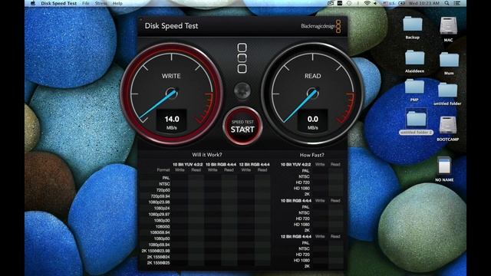This screenshot has height=276, width=491.
Task: Select the 0.0 MB/s read readout
Action: click(312, 120)
